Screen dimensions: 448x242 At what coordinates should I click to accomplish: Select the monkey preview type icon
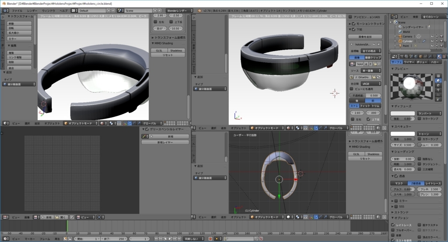438,90
